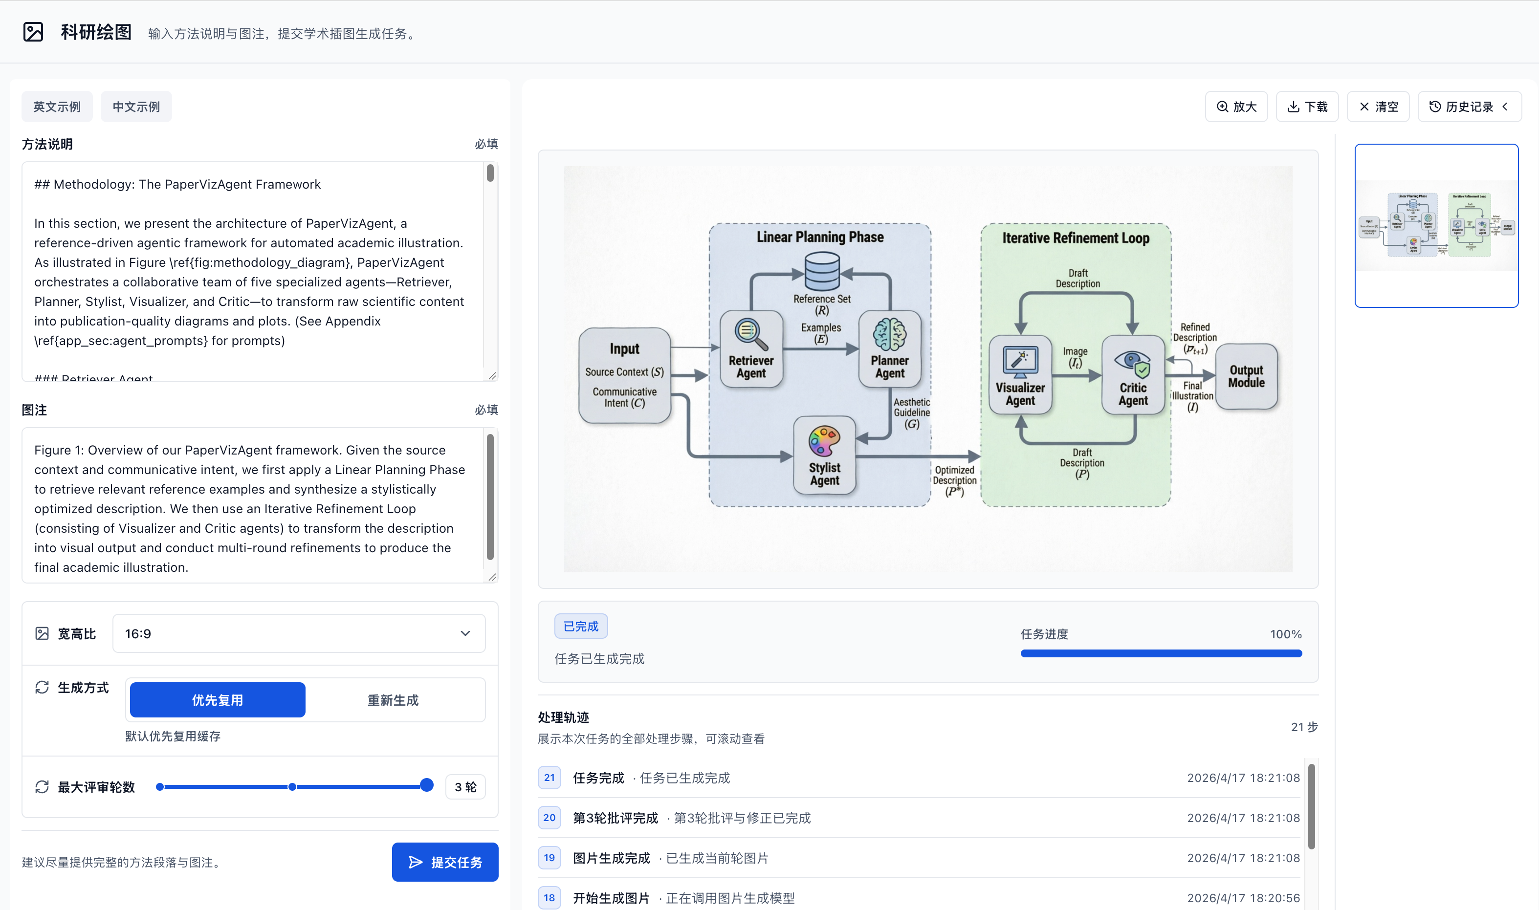
Task: Click the 提交任务 button
Action: pyautogui.click(x=445, y=862)
